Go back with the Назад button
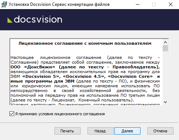 tap(100, 131)
